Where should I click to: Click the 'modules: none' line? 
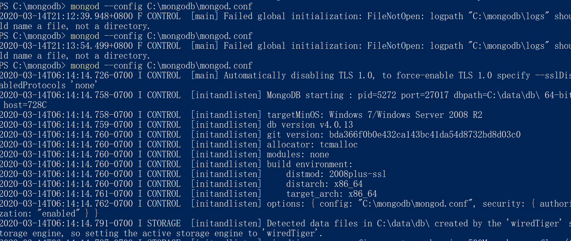[298, 154]
